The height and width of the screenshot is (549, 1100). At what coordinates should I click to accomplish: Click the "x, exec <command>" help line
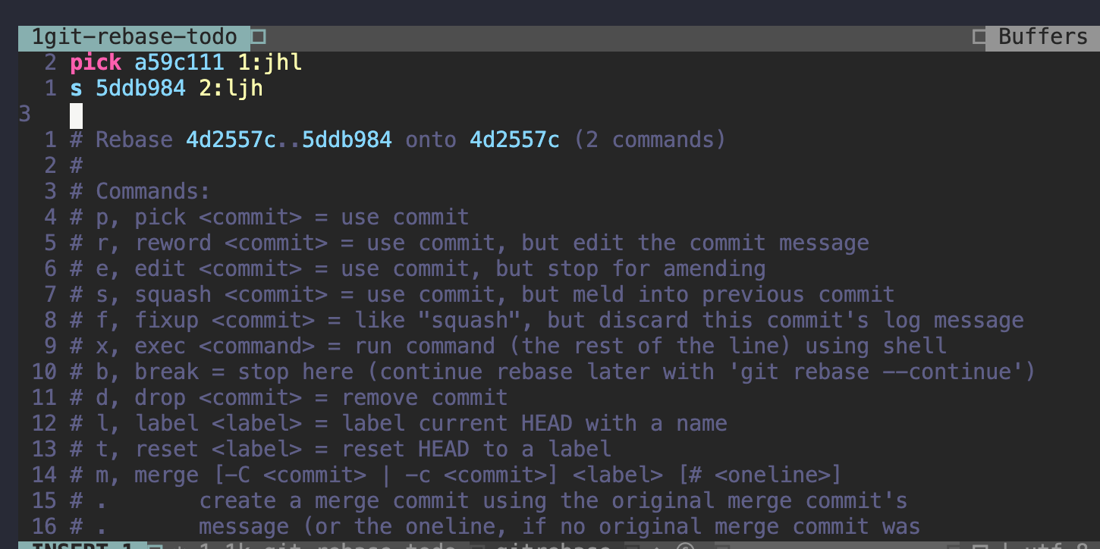pos(508,347)
